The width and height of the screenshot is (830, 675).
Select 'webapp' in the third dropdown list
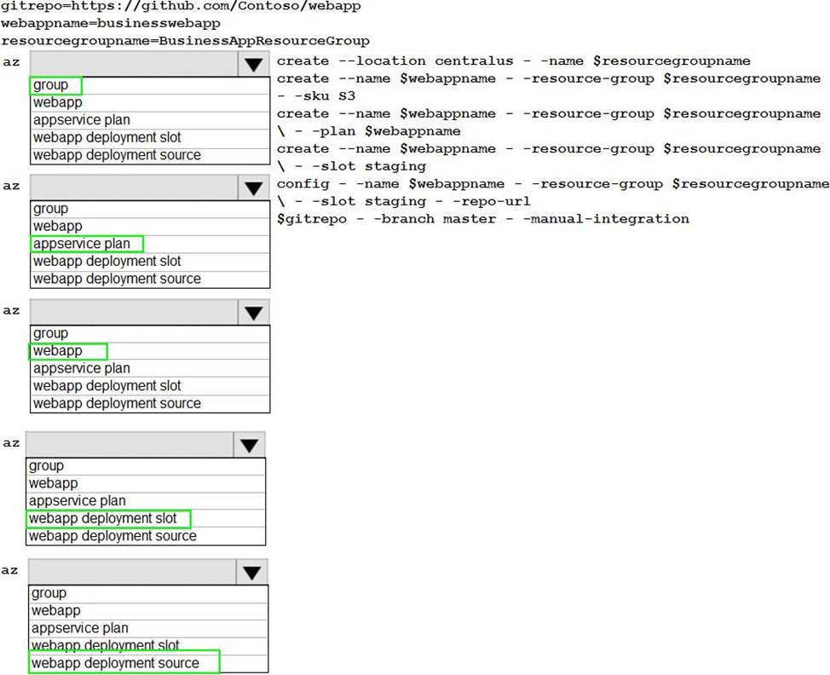pyautogui.click(x=150, y=351)
